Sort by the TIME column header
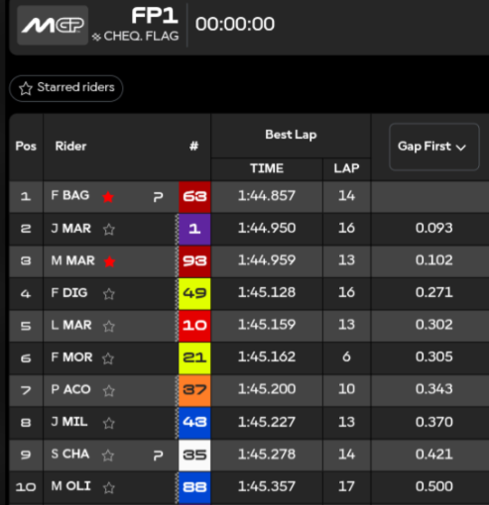 click(x=267, y=168)
